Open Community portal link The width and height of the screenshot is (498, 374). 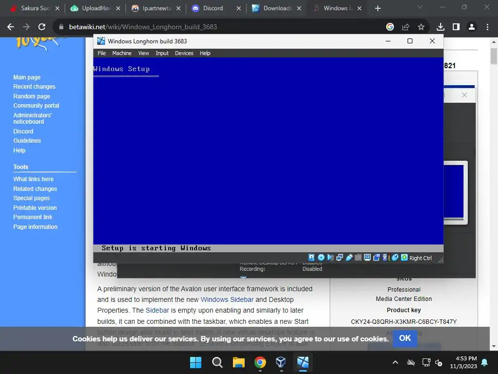(x=36, y=106)
